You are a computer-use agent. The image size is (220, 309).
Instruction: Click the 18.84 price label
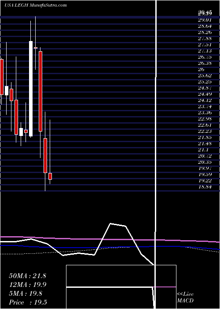point(205,187)
